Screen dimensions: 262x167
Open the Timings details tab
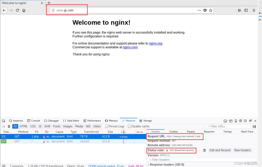click(227, 132)
